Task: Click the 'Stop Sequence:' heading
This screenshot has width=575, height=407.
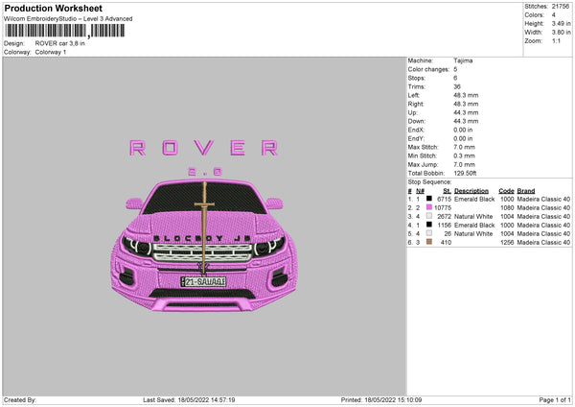Action: pyautogui.click(x=429, y=182)
